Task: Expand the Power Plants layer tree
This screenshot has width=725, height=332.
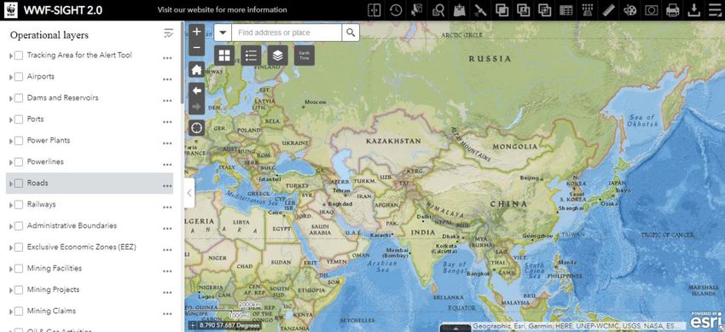Action: [10, 141]
